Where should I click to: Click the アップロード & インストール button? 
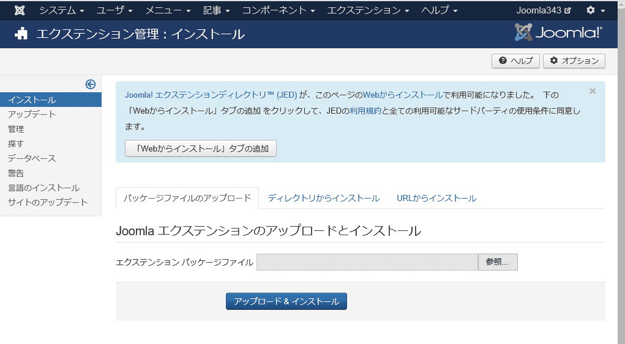coord(286,301)
